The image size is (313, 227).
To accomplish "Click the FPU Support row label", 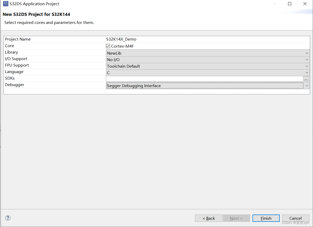I will [17, 65].
